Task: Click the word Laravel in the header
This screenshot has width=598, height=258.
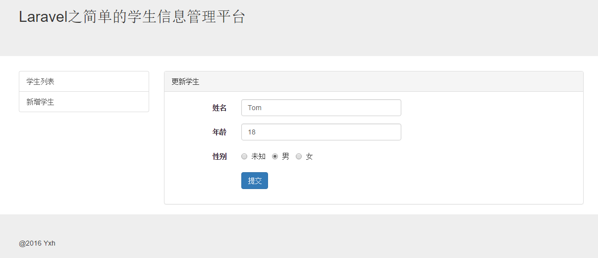Action: 43,17
